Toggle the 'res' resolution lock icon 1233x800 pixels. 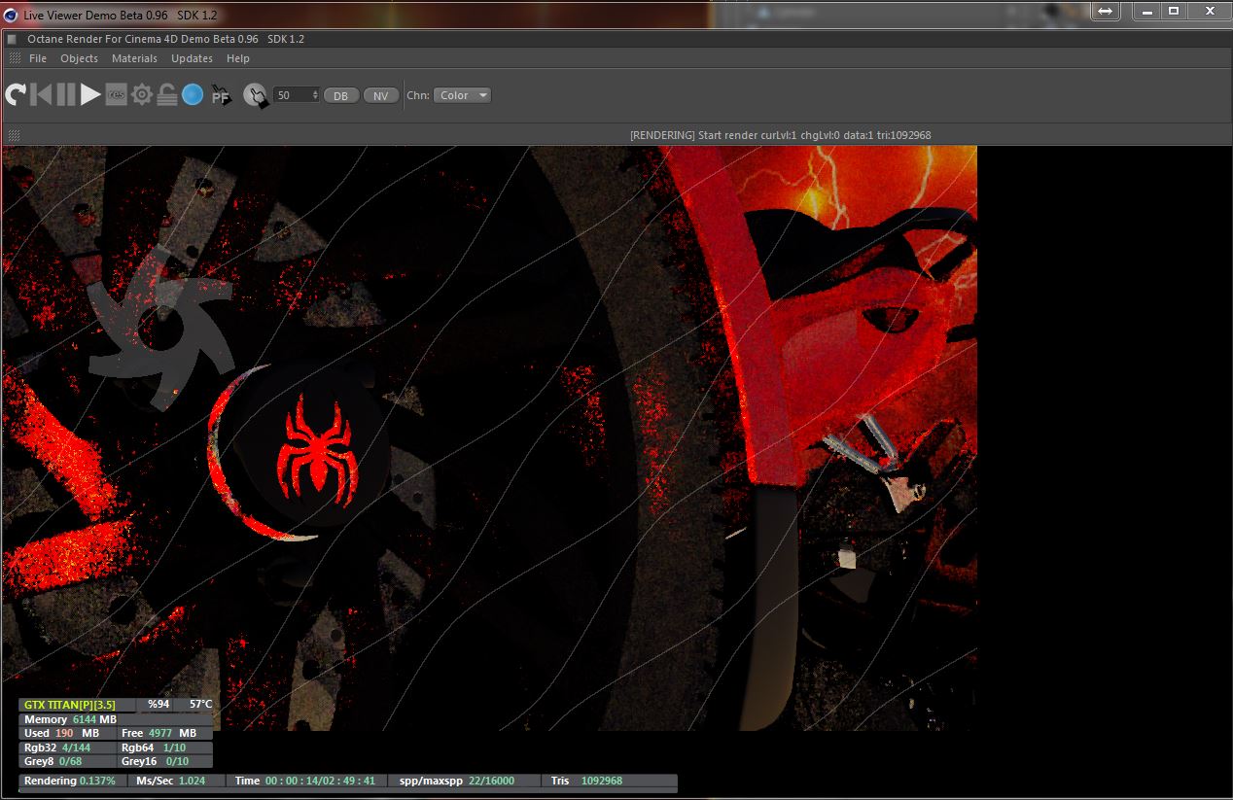point(117,94)
